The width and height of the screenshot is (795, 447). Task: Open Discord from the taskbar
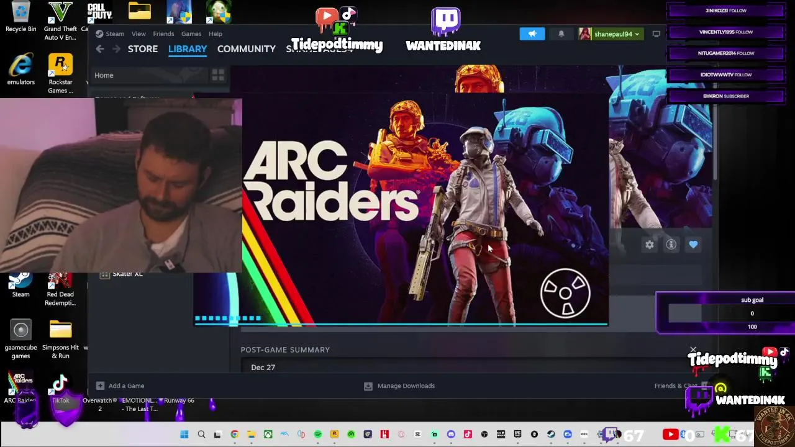(451, 435)
